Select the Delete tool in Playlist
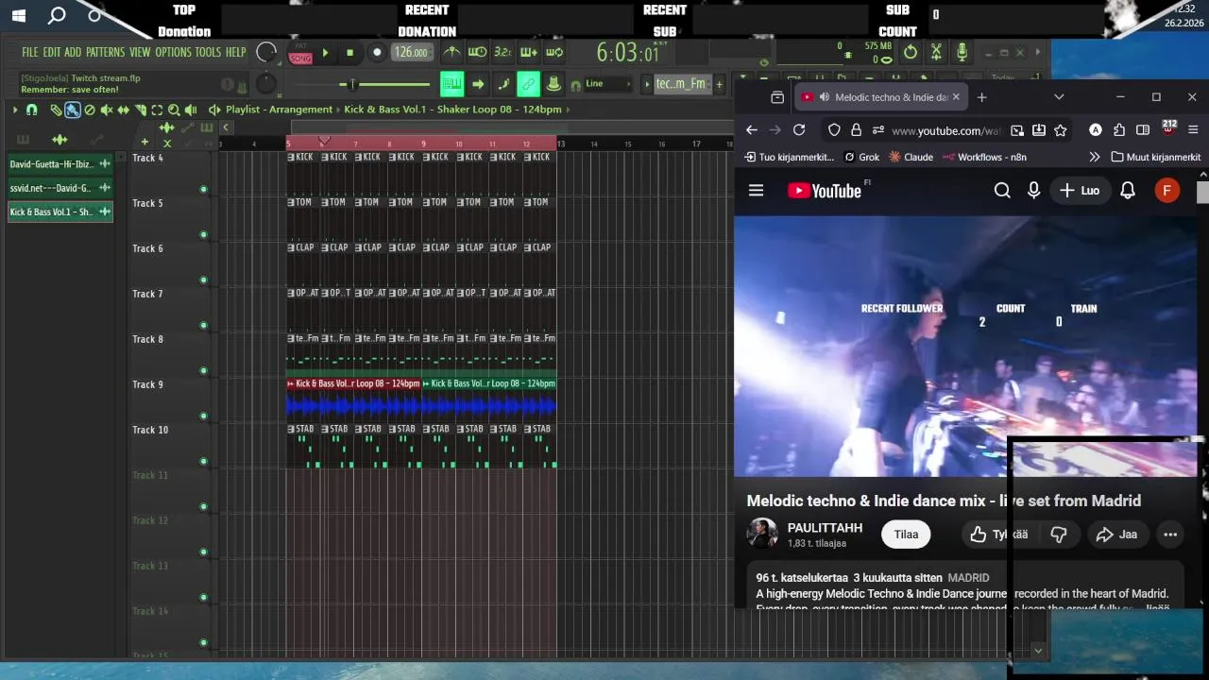 (x=90, y=110)
